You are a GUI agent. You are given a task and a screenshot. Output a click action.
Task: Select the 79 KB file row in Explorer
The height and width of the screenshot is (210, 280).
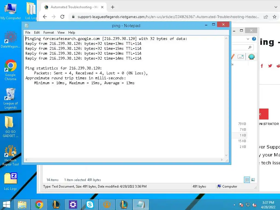coord(239,124)
